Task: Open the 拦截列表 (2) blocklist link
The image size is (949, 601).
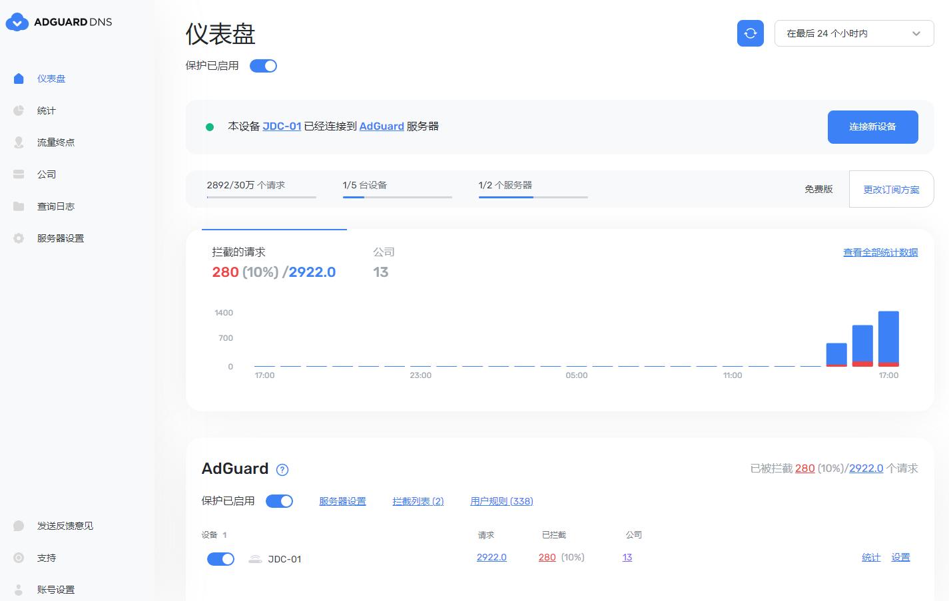Action: pos(418,501)
